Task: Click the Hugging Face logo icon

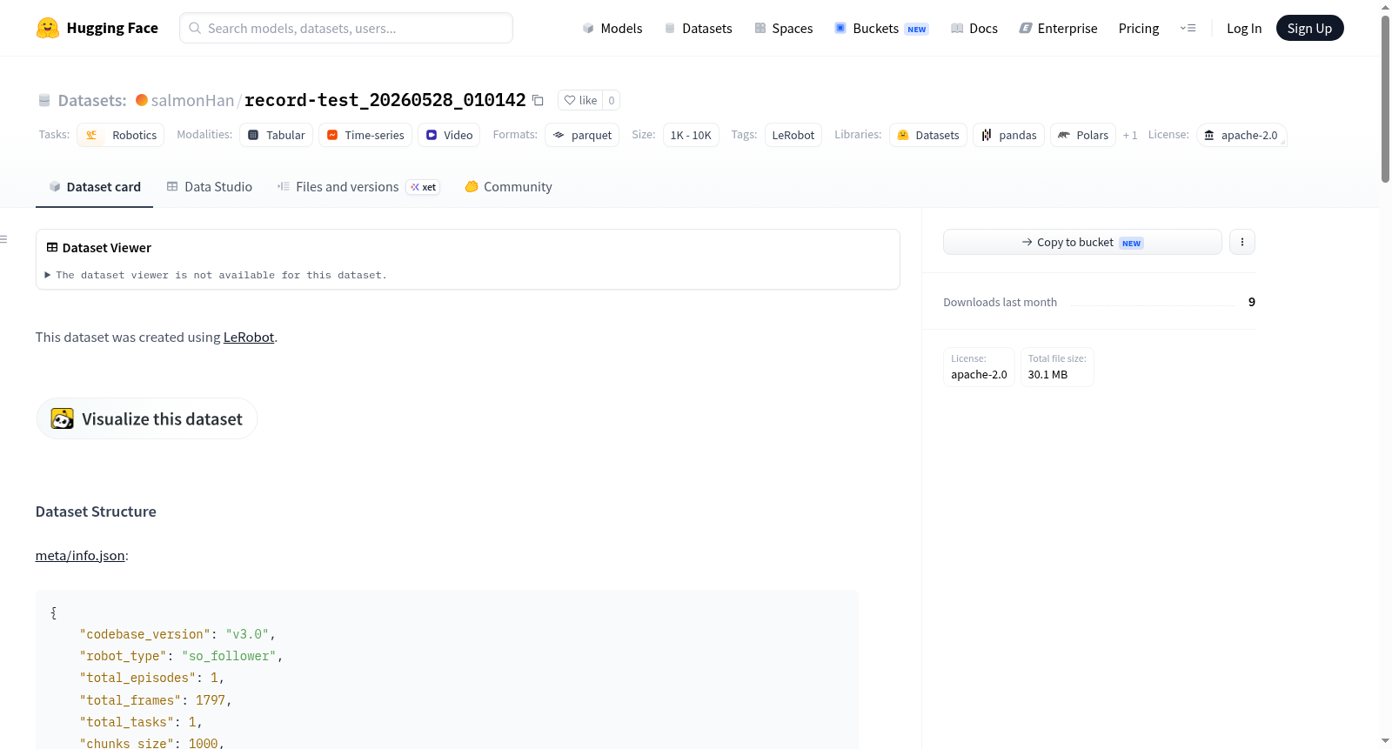Action: coord(48,28)
